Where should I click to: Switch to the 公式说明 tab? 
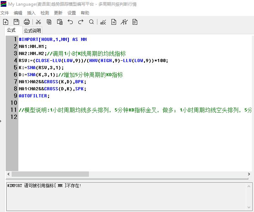click(32, 31)
